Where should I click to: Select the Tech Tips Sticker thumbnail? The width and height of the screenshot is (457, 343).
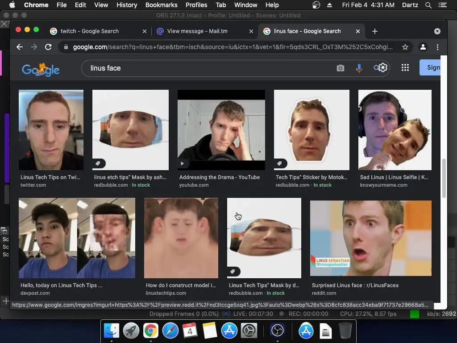point(312,130)
